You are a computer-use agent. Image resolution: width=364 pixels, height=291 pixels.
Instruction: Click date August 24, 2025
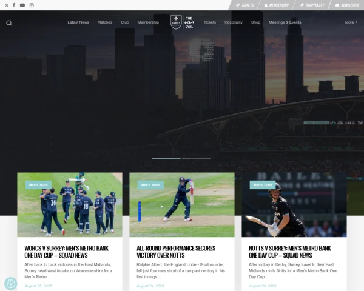tap(150, 286)
